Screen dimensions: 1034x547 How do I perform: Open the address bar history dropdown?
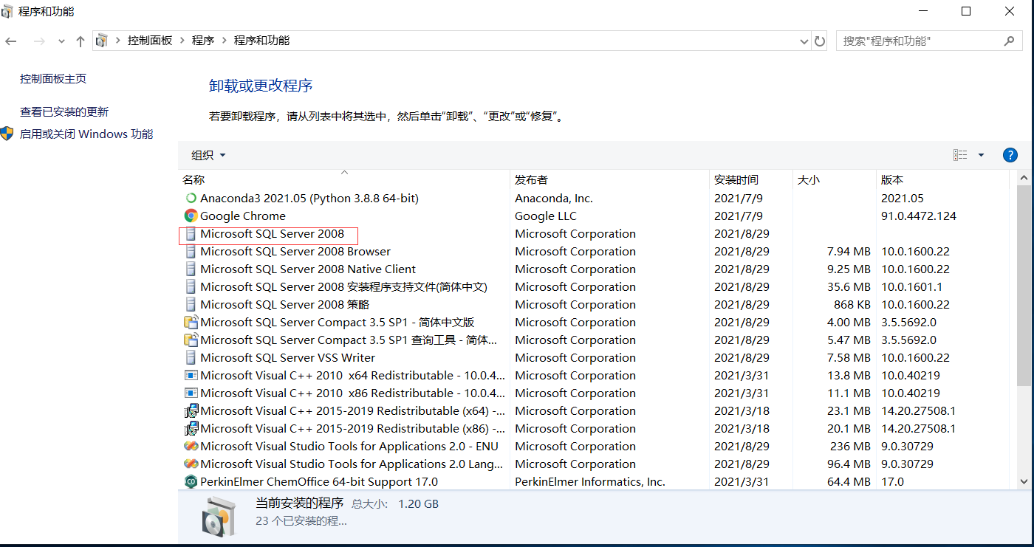pos(804,41)
